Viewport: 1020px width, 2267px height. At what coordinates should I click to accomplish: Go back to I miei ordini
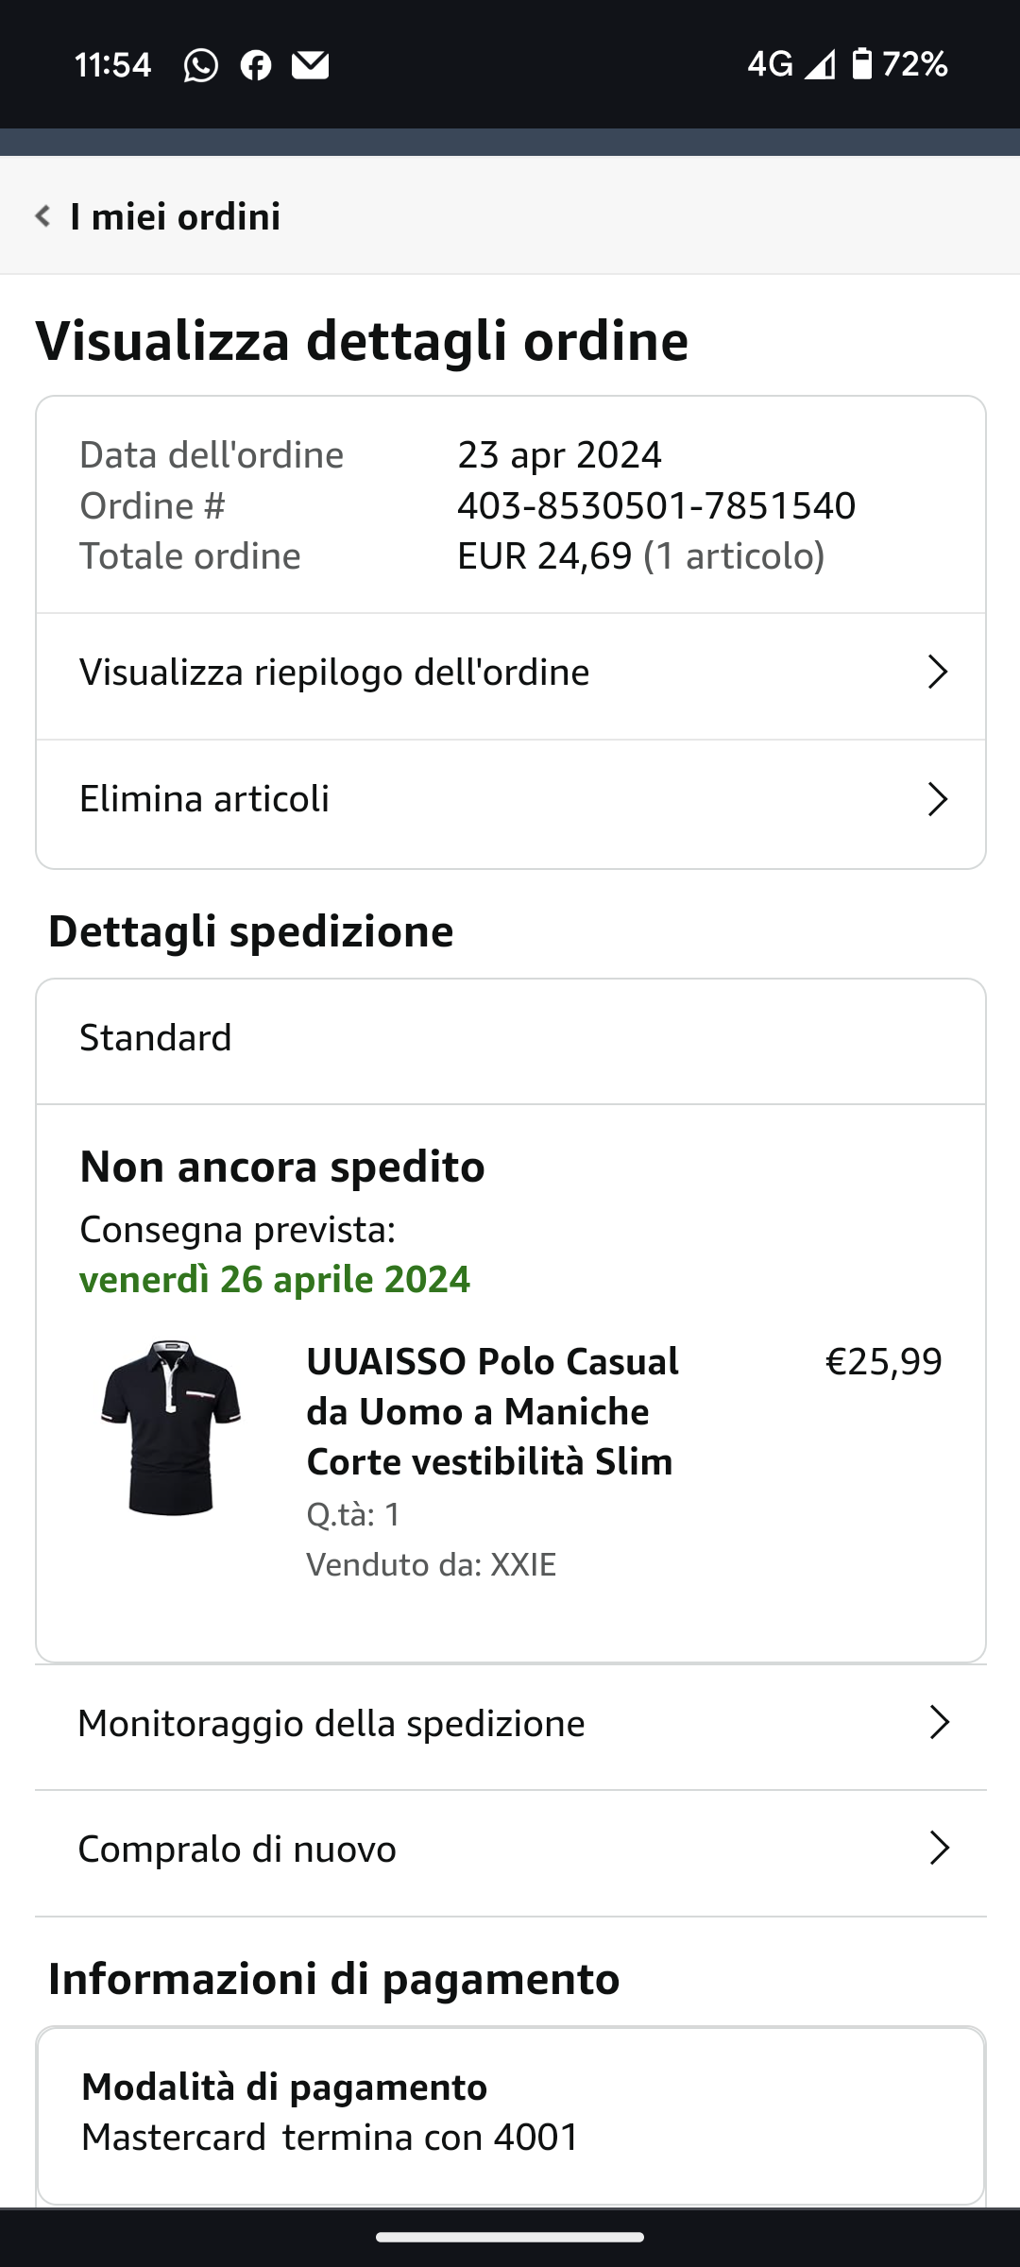(x=175, y=216)
